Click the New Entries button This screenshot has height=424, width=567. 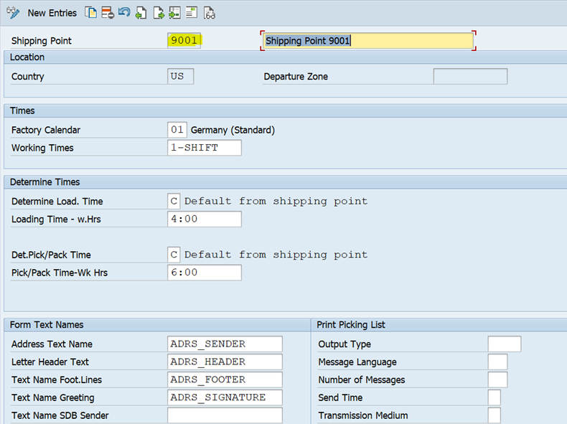coord(52,13)
